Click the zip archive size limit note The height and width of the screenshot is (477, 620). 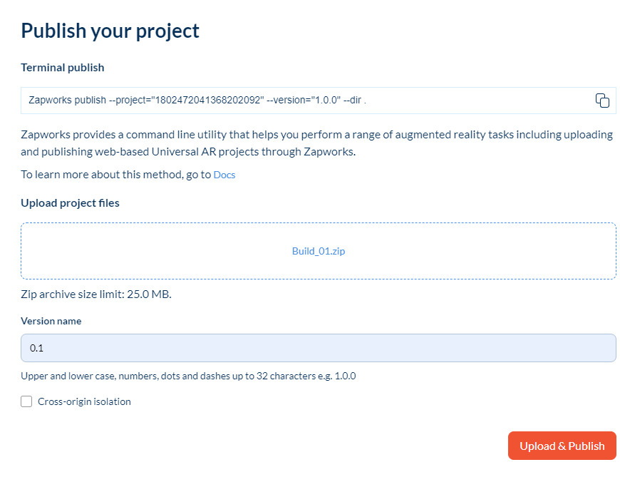[96, 294]
